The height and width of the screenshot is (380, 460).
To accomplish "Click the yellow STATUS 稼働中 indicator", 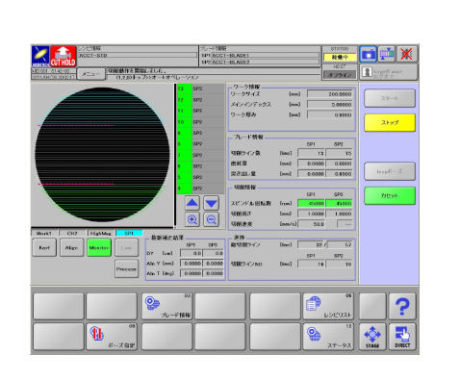I will click(x=340, y=58).
